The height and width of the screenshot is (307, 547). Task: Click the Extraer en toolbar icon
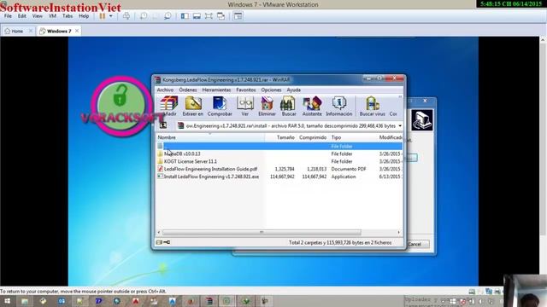coord(193,104)
